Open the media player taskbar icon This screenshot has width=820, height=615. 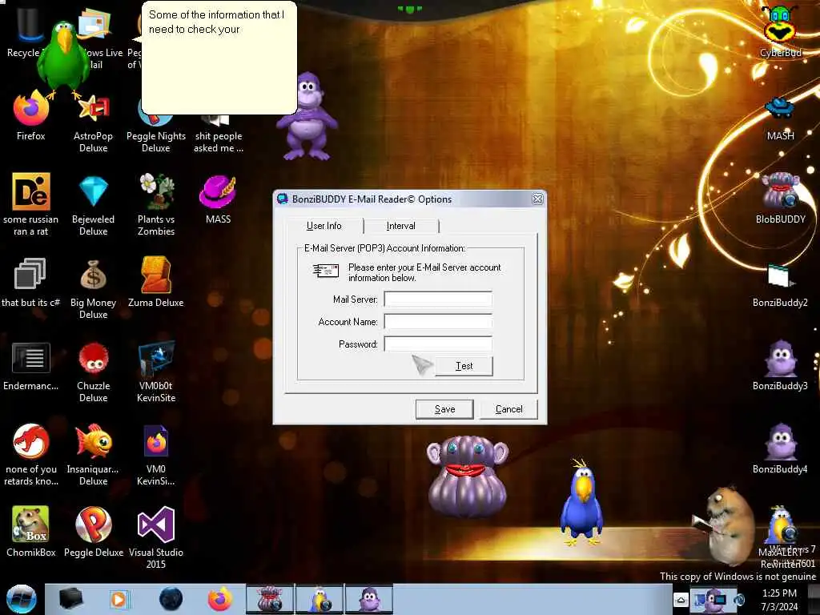tap(119, 599)
